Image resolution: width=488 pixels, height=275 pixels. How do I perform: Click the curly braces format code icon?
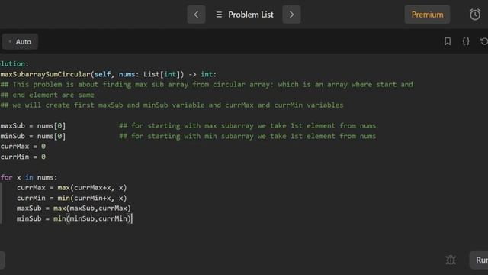(x=466, y=41)
